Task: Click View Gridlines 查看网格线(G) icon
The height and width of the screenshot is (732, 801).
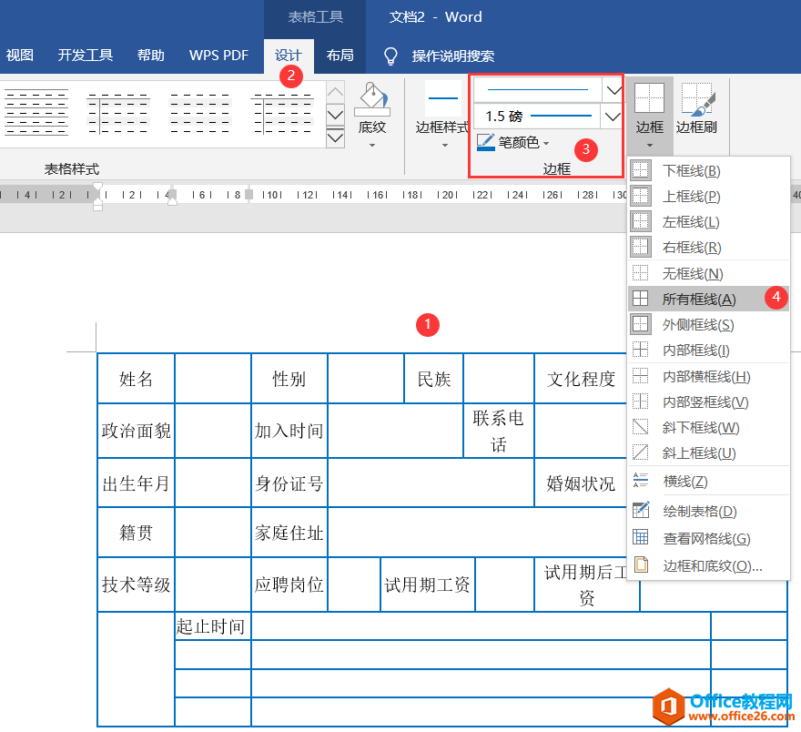Action: click(640, 538)
